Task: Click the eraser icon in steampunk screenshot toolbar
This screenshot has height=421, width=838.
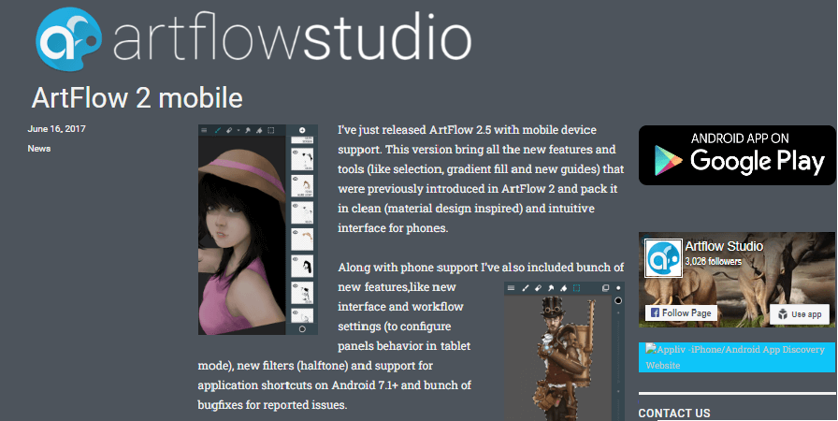Action: click(x=538, y=288)
